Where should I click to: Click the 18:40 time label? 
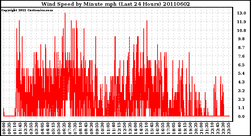[179, 129]
